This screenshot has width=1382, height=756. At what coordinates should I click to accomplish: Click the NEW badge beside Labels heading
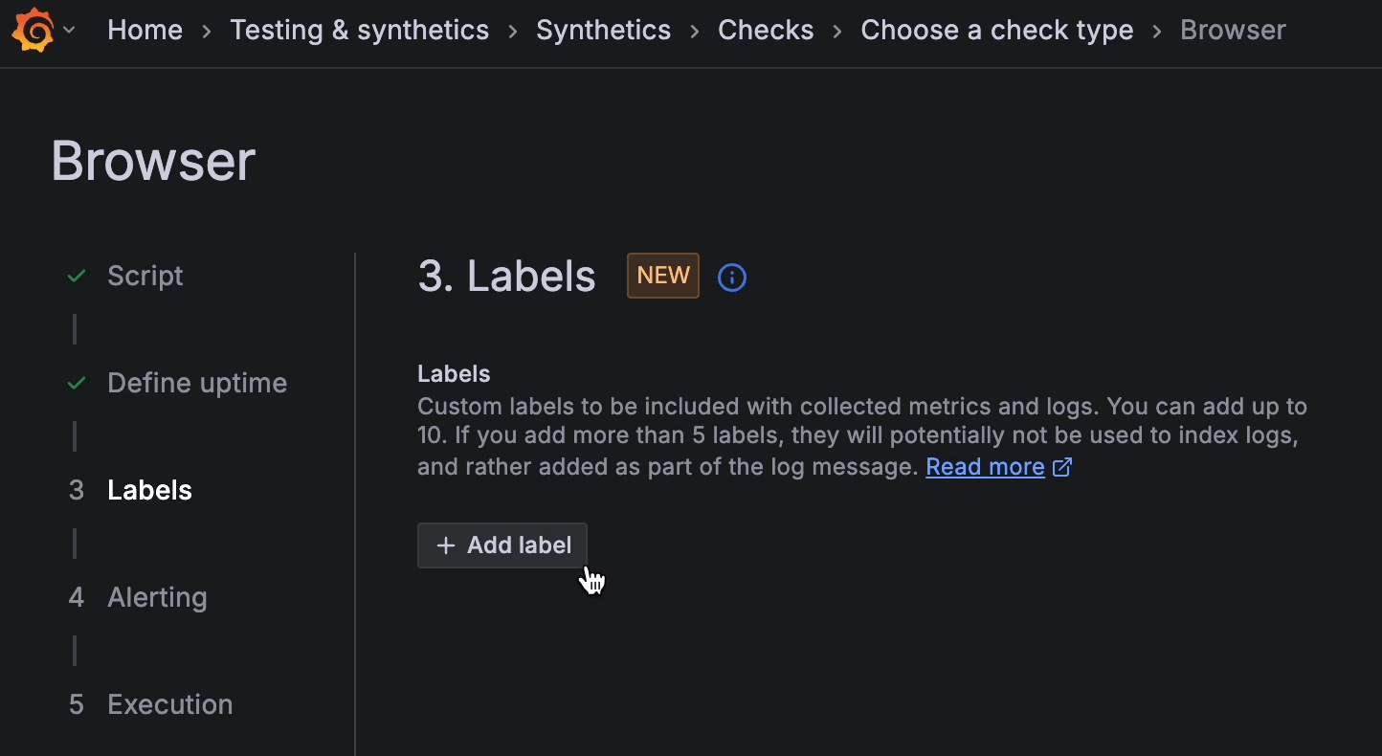[662, 276]
